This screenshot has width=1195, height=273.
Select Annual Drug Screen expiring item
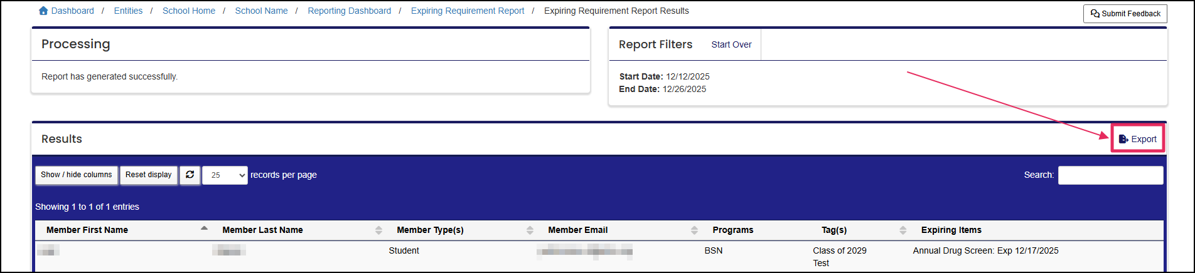(985, 250)
